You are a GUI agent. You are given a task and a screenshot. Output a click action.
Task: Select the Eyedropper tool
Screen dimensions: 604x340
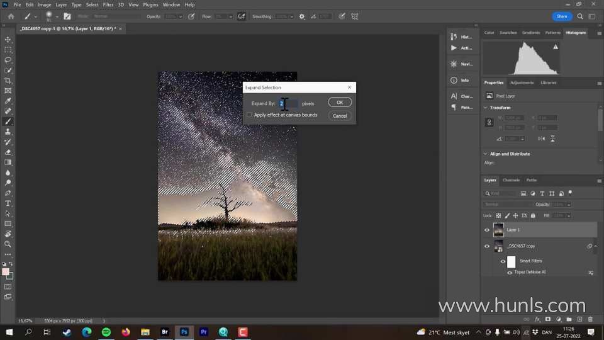coord(8,101)
